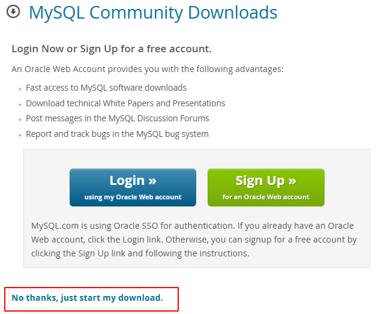Select the 'Report and track bugs' list item
Viewport: 390px width, 314px height.
(117, 134)
